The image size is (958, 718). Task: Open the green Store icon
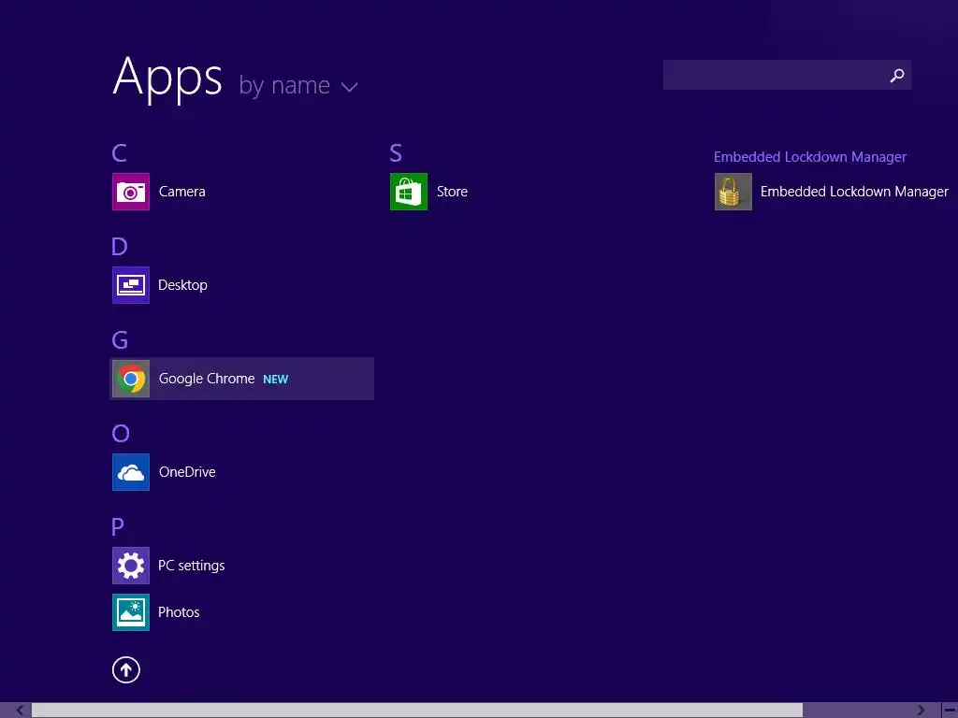click(x=409, y=192)
